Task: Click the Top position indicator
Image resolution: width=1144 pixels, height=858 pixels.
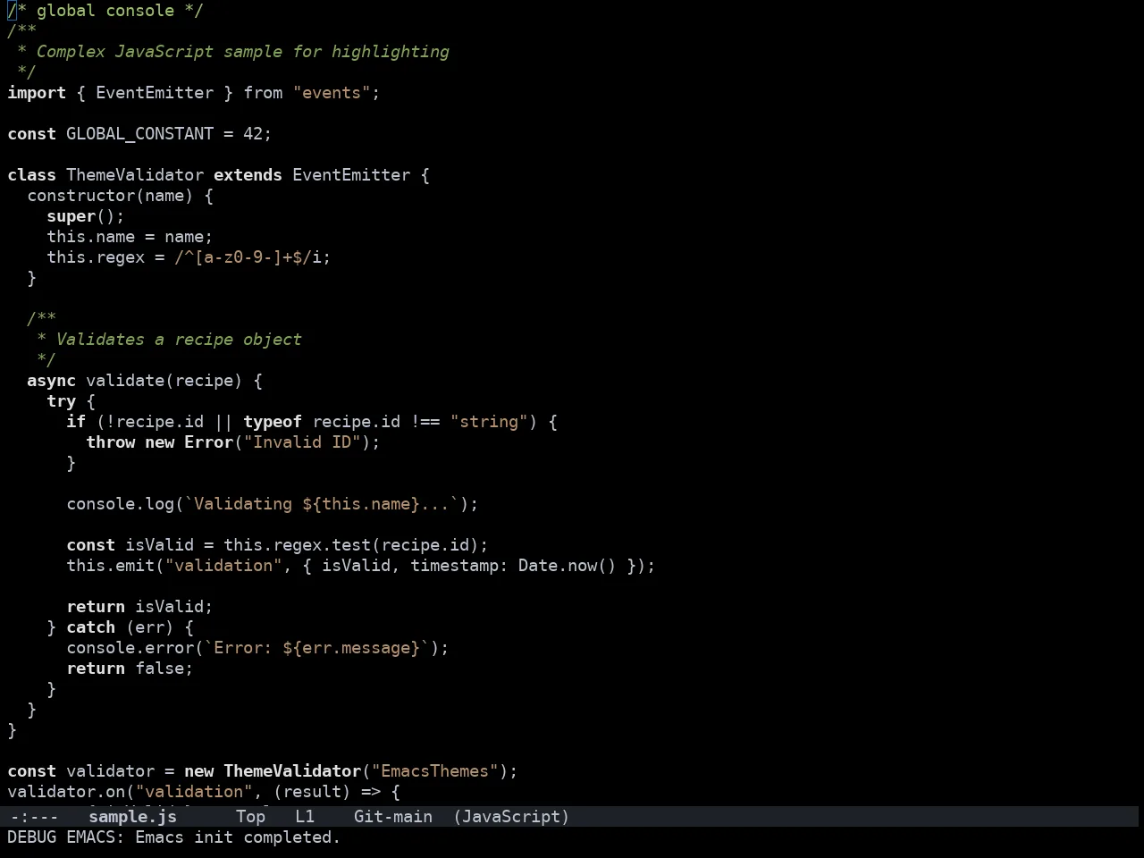Action: click(x=251, y=817)
